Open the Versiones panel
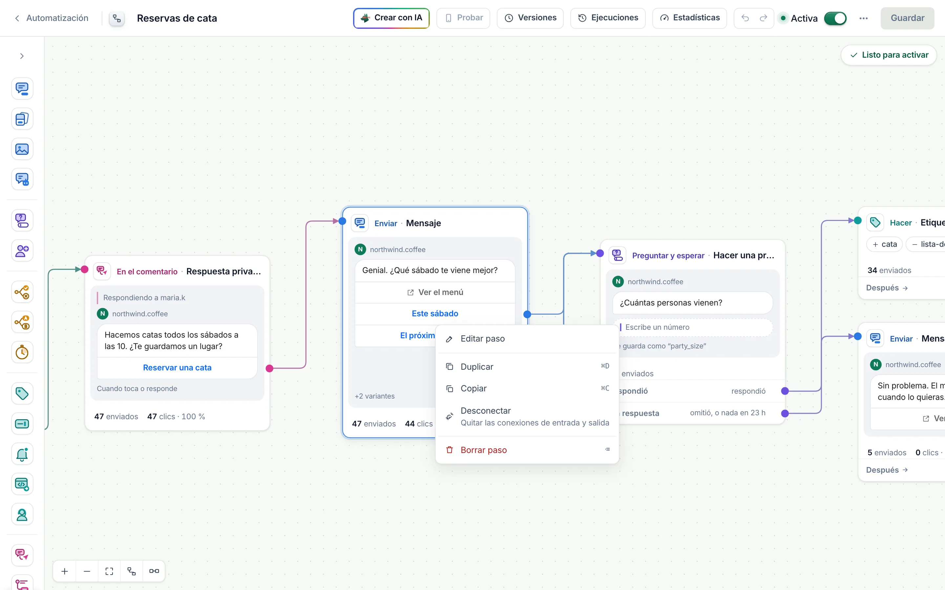This screenshot has height=590, width=945. click(530, 18)
